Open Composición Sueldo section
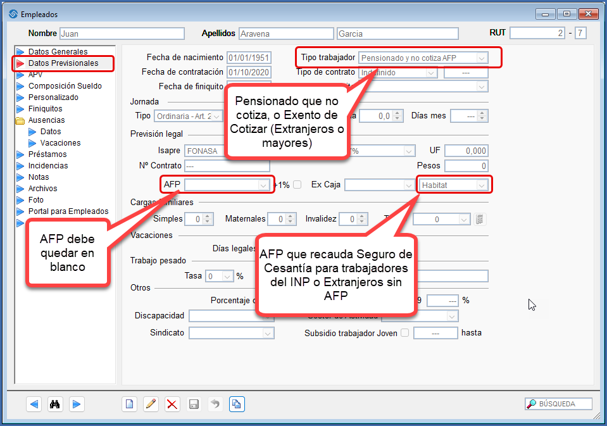 click(x=65, y=86)
